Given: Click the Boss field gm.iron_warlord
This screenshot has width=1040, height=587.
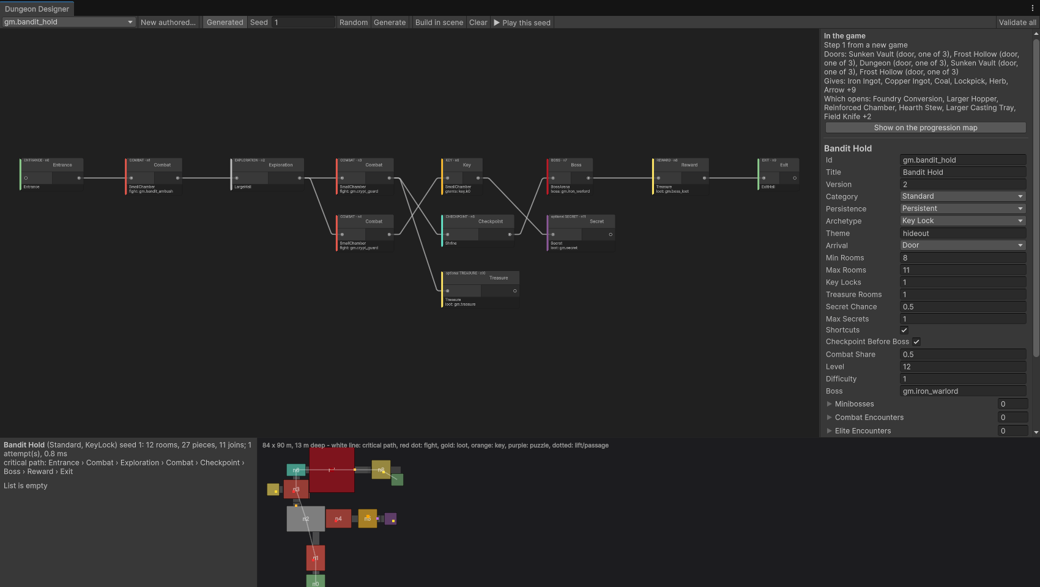Looking at the screenshot, I should pos(963,391).
